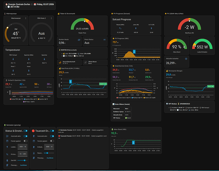The image size is (219, 171).
Task: Click Fenster geplant calendar icon in Teuerzeit card
Action: [x=34, y=141]
